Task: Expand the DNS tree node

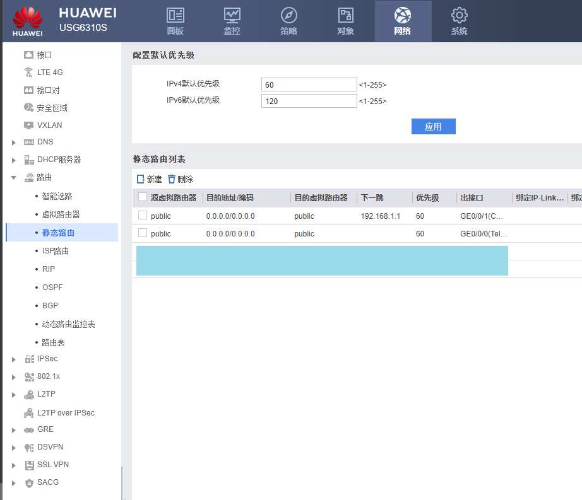Action: (x=14, y=142)
